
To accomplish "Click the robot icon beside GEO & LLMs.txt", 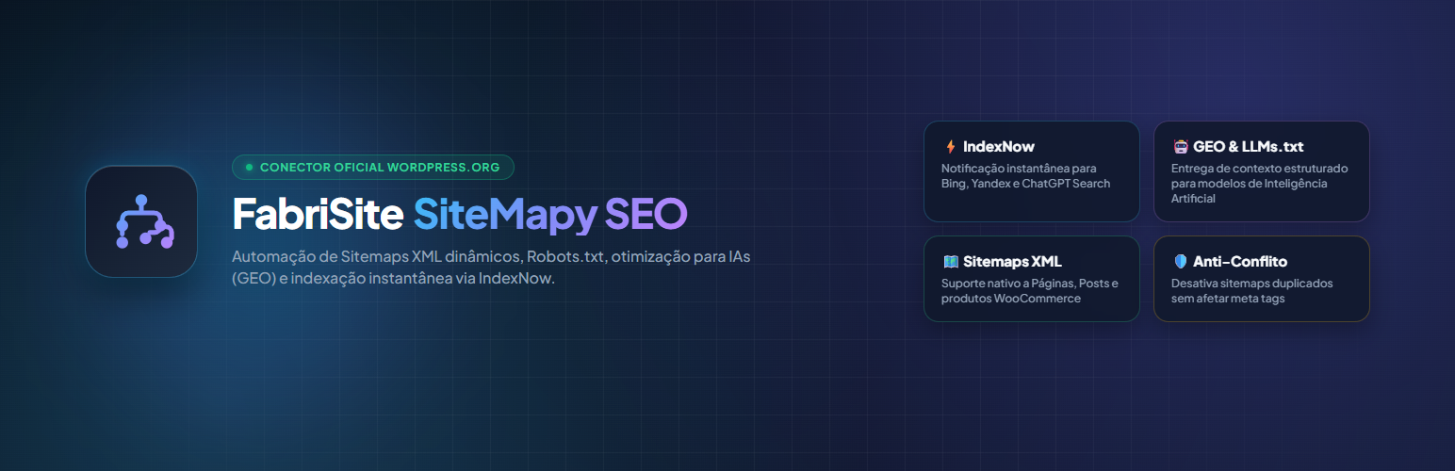I will click(1180, 147).
